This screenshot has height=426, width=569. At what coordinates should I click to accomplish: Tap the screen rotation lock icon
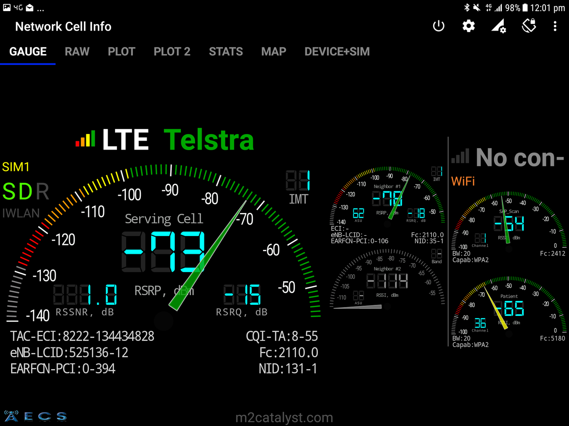529,26
